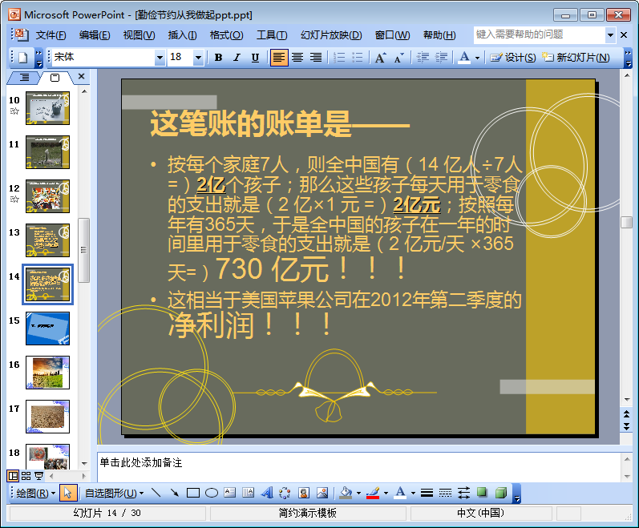Open font color dropdown on formatting toolbar
This screenshot has width=639, height=528.
(477, 58)
